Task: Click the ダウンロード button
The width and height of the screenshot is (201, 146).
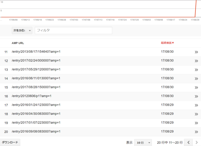Action: tap(10, 142)
